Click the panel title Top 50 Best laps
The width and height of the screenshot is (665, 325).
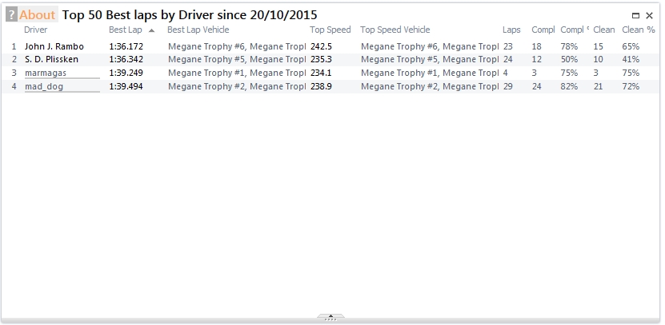pyautogui.click(x=190, y=15)
